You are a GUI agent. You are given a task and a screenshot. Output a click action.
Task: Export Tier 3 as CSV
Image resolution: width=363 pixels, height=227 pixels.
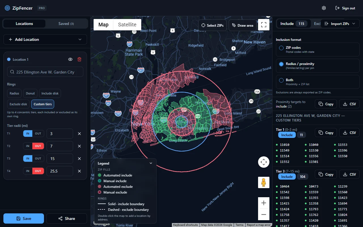tap(349, 174)
